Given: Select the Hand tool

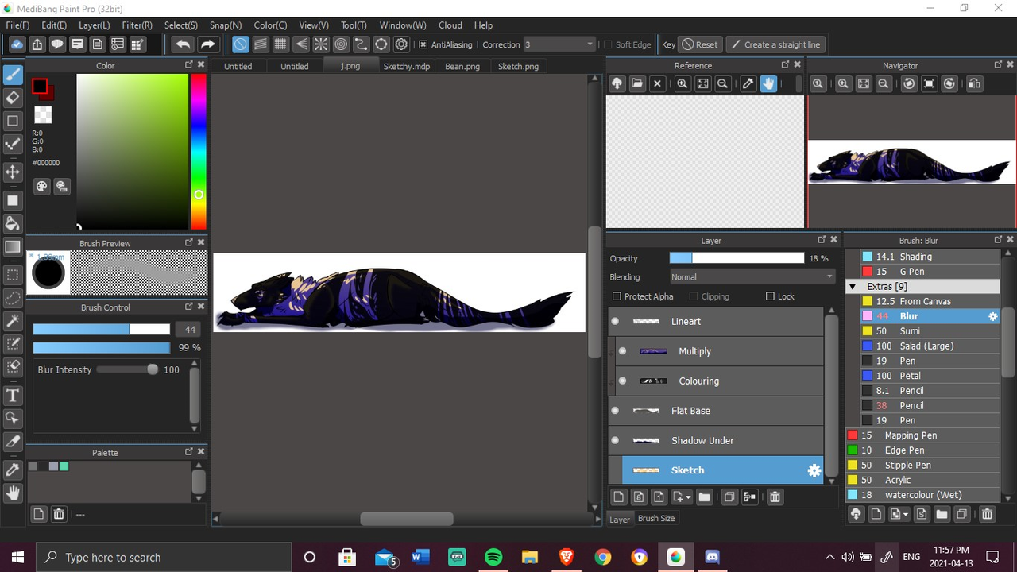Looking at the screenshot, I should point(13,493).
